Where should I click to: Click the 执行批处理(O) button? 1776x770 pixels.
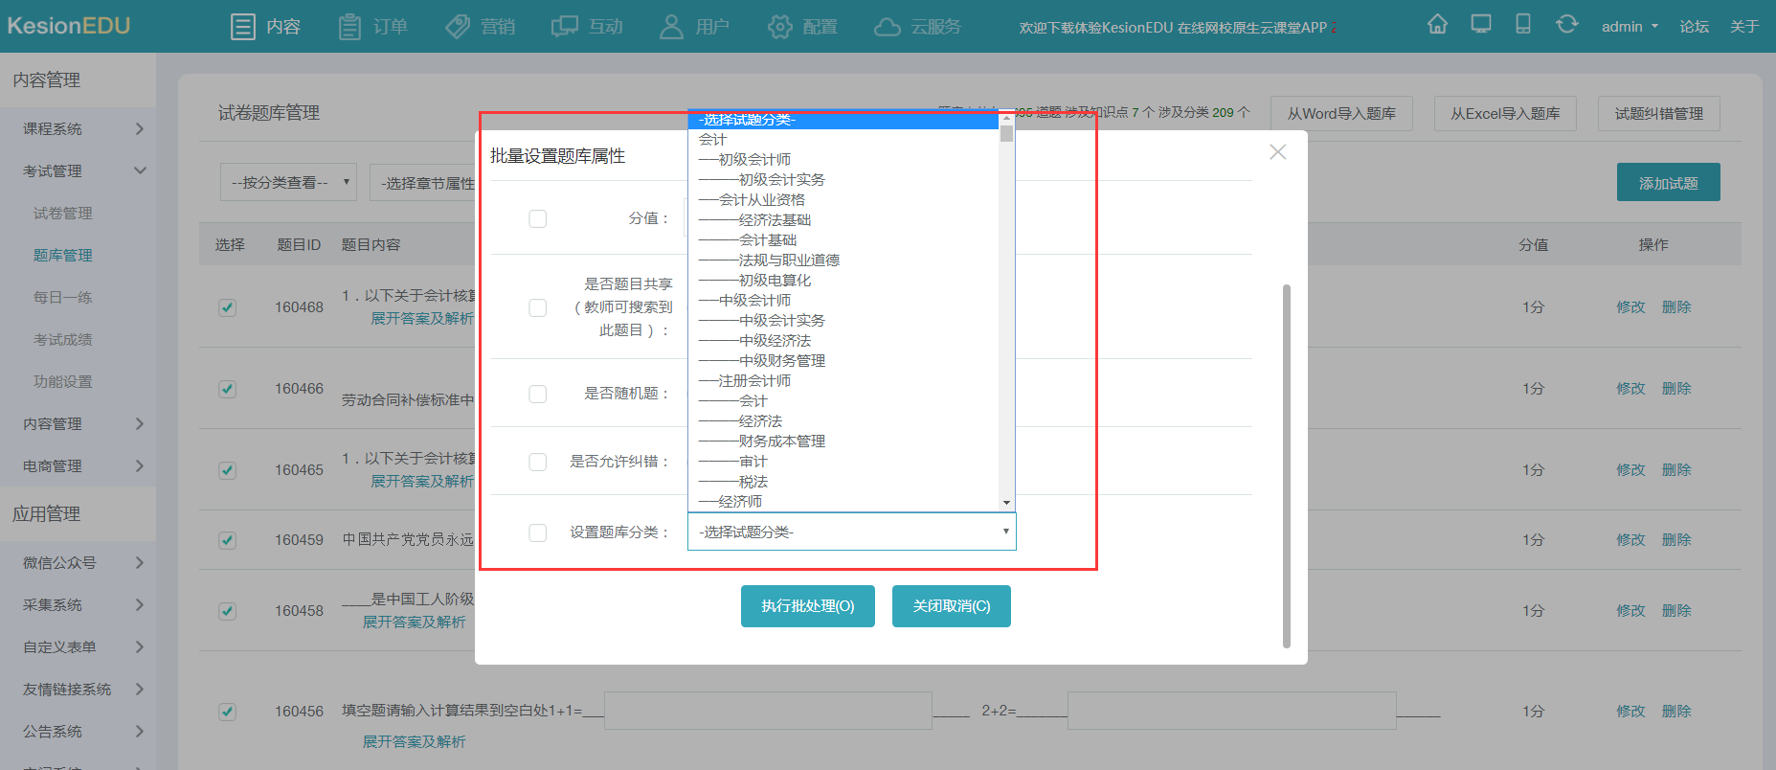807,606
